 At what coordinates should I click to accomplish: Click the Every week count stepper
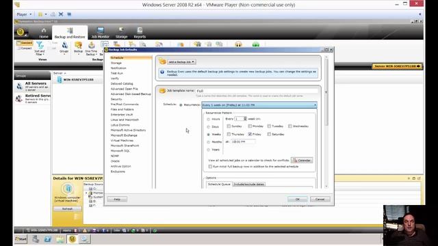click(x=245, y=119)
